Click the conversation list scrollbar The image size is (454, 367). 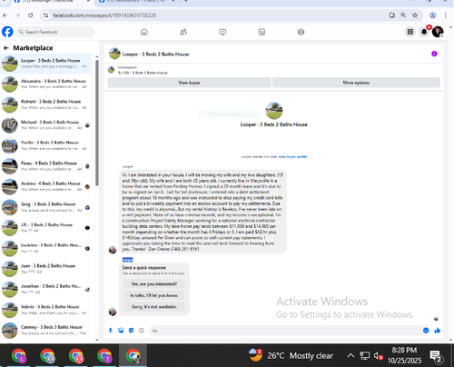coord(97,123)
